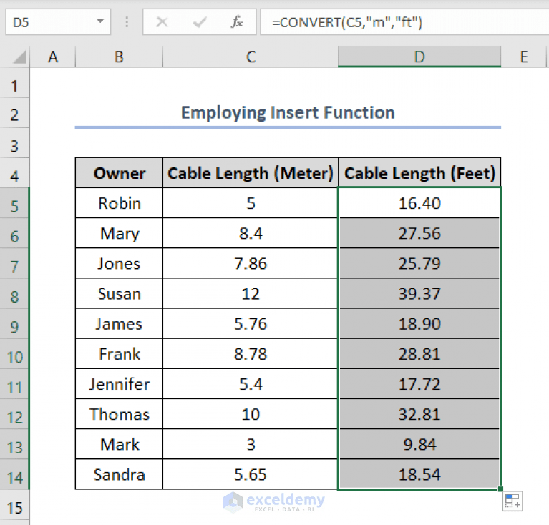The height and width of the screenshot is (525, 549).
Task: Click the feet value 18.90
Action: tap(419, 323)
